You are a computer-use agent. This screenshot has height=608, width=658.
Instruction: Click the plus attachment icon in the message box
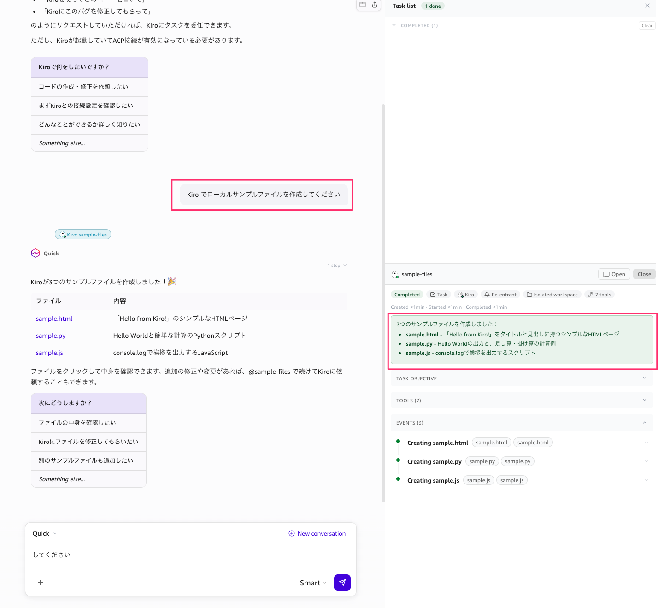(41, 583)
